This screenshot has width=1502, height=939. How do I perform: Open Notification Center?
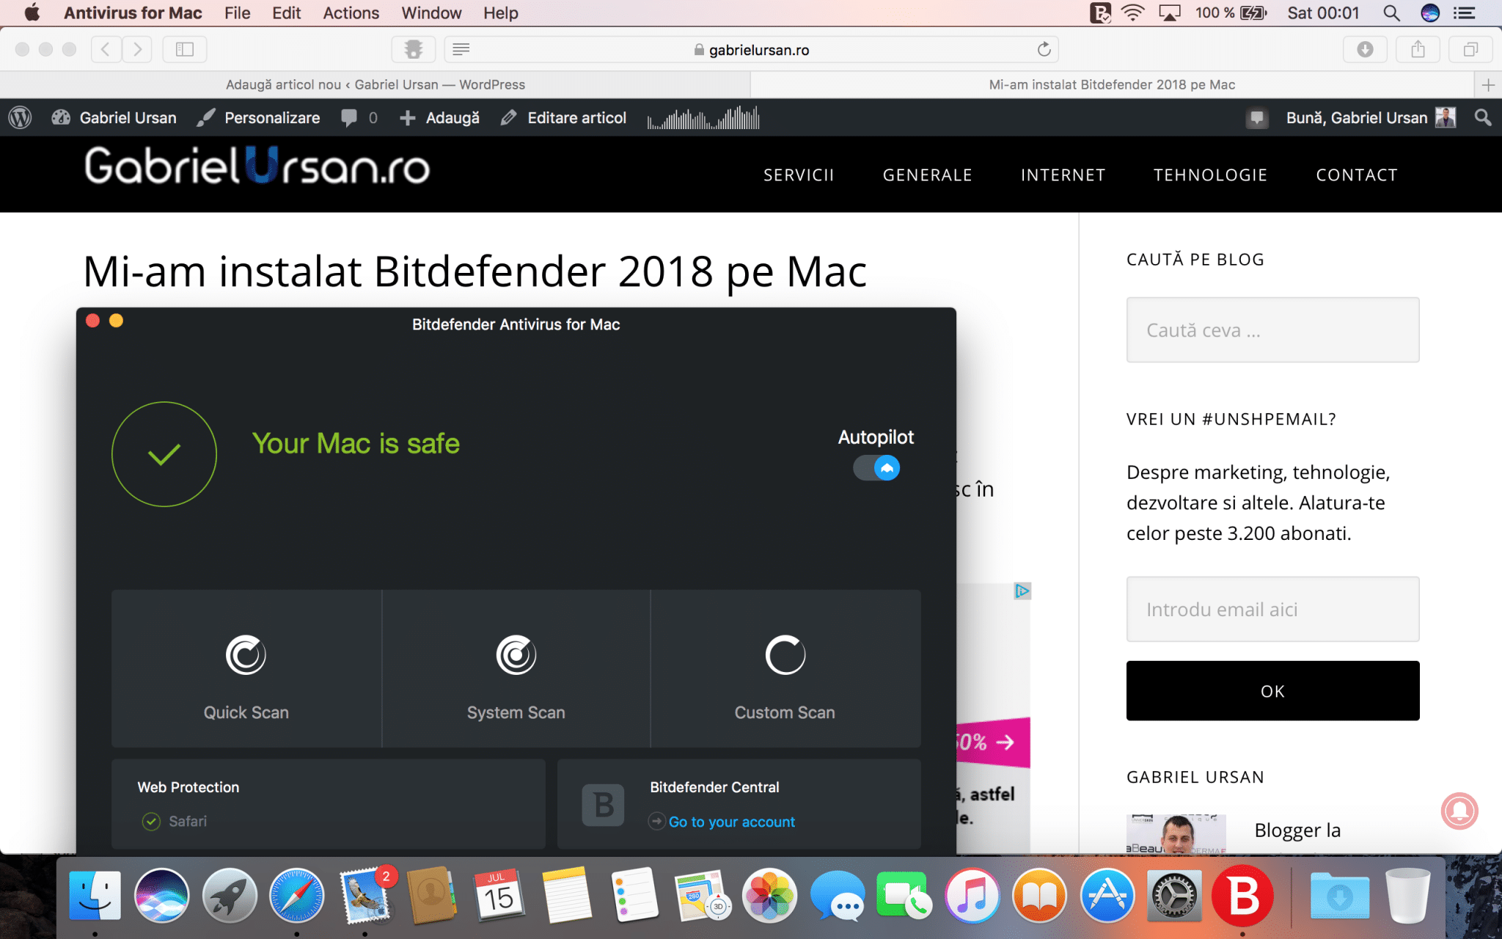pyautogui.click(x=1465, y=12)
